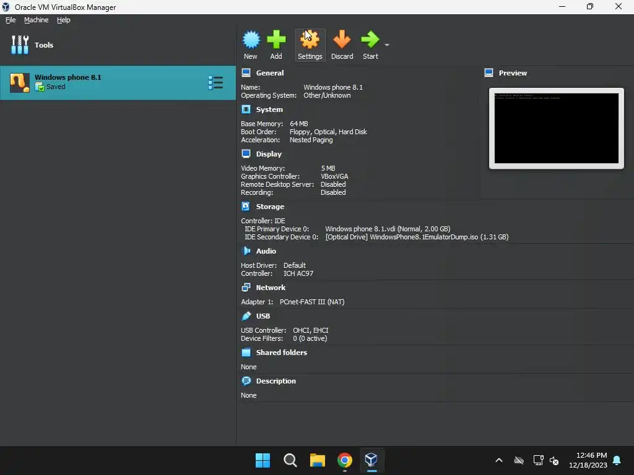Open Google Chrome from the taskbar

pos(344,460)
